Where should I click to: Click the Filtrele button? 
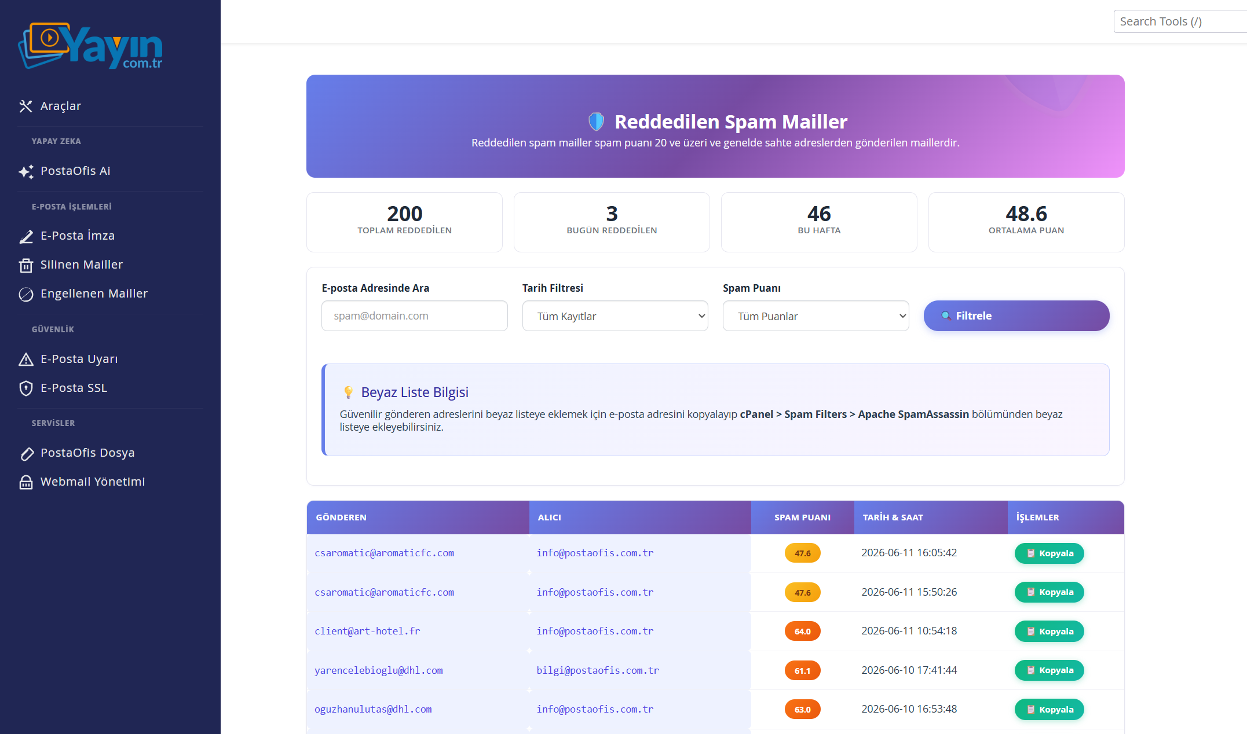tap(1016, 316)
